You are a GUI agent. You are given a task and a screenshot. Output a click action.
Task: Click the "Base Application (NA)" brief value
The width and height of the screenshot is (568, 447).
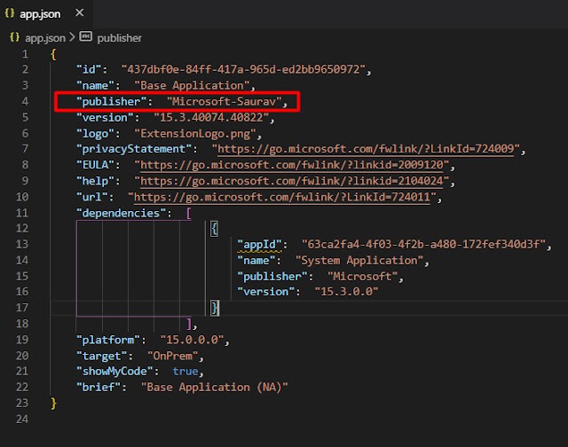pyautogui.click(x=215, y=388)
